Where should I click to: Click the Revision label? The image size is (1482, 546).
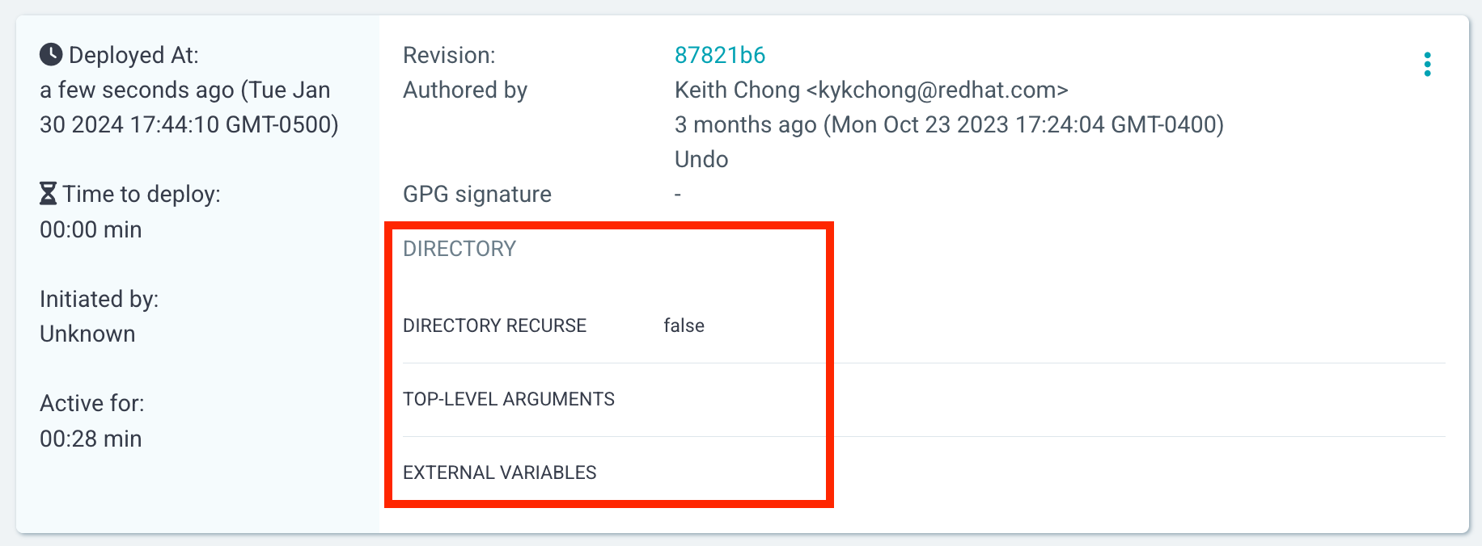(449, 55)
